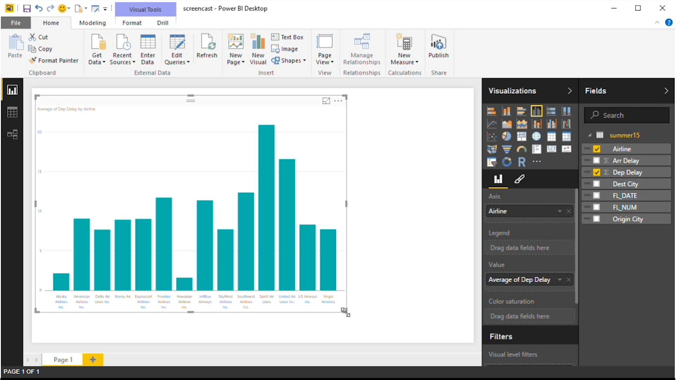Select the stacked area chart visualization
This screenshot has width=676, height=380.
click(x=521, y=124)
